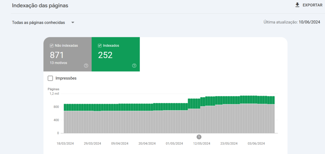Select the gray 'Não indexadas' 871 card
The height and width of the screenshot is (154, 325).
pos(68,54)
